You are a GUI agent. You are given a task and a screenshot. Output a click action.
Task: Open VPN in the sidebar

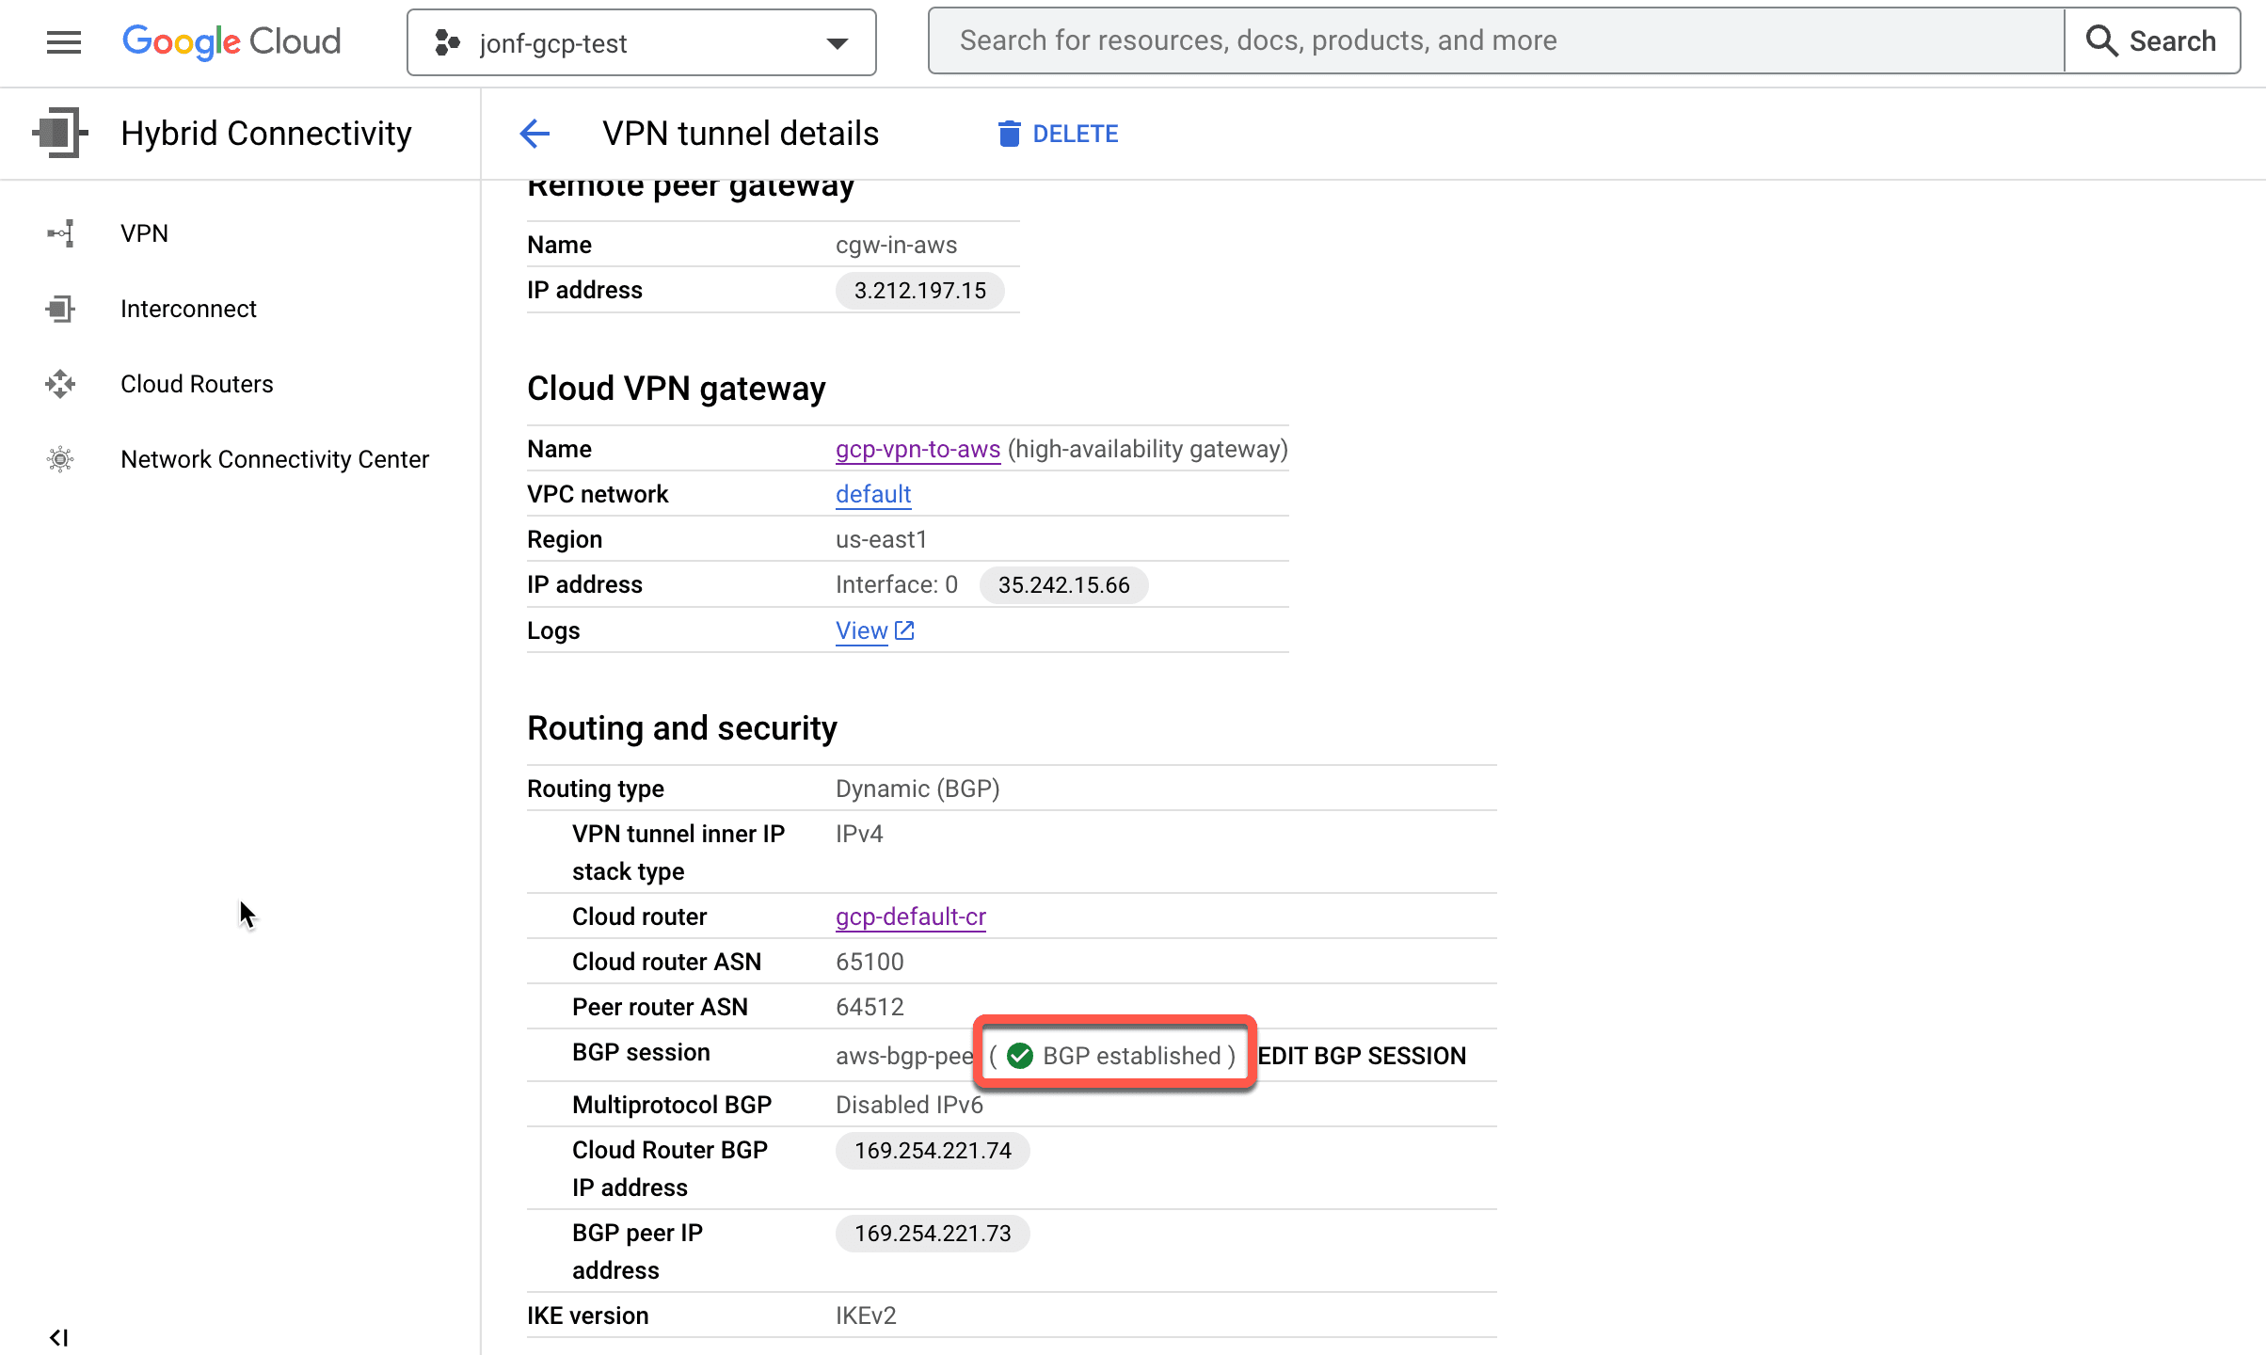[144, 233]
